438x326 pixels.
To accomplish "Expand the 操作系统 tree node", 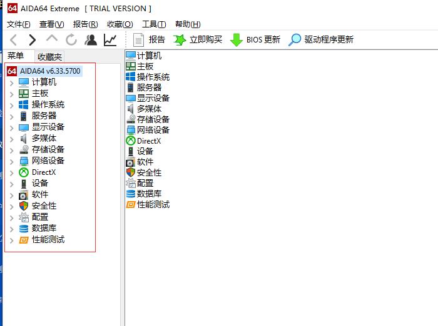I will (11, 106).
